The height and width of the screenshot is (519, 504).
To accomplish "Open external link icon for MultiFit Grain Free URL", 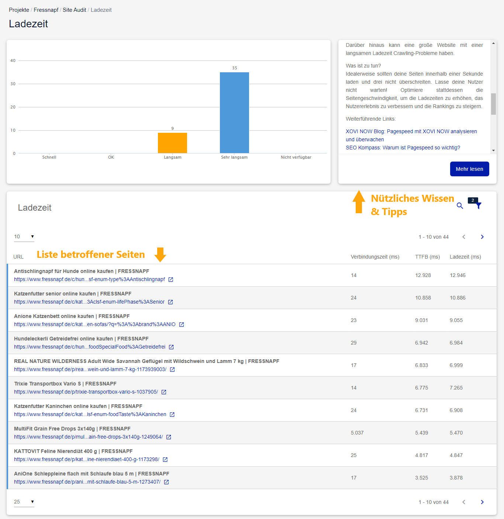I will pyautogui.click(x=169, y=437).
